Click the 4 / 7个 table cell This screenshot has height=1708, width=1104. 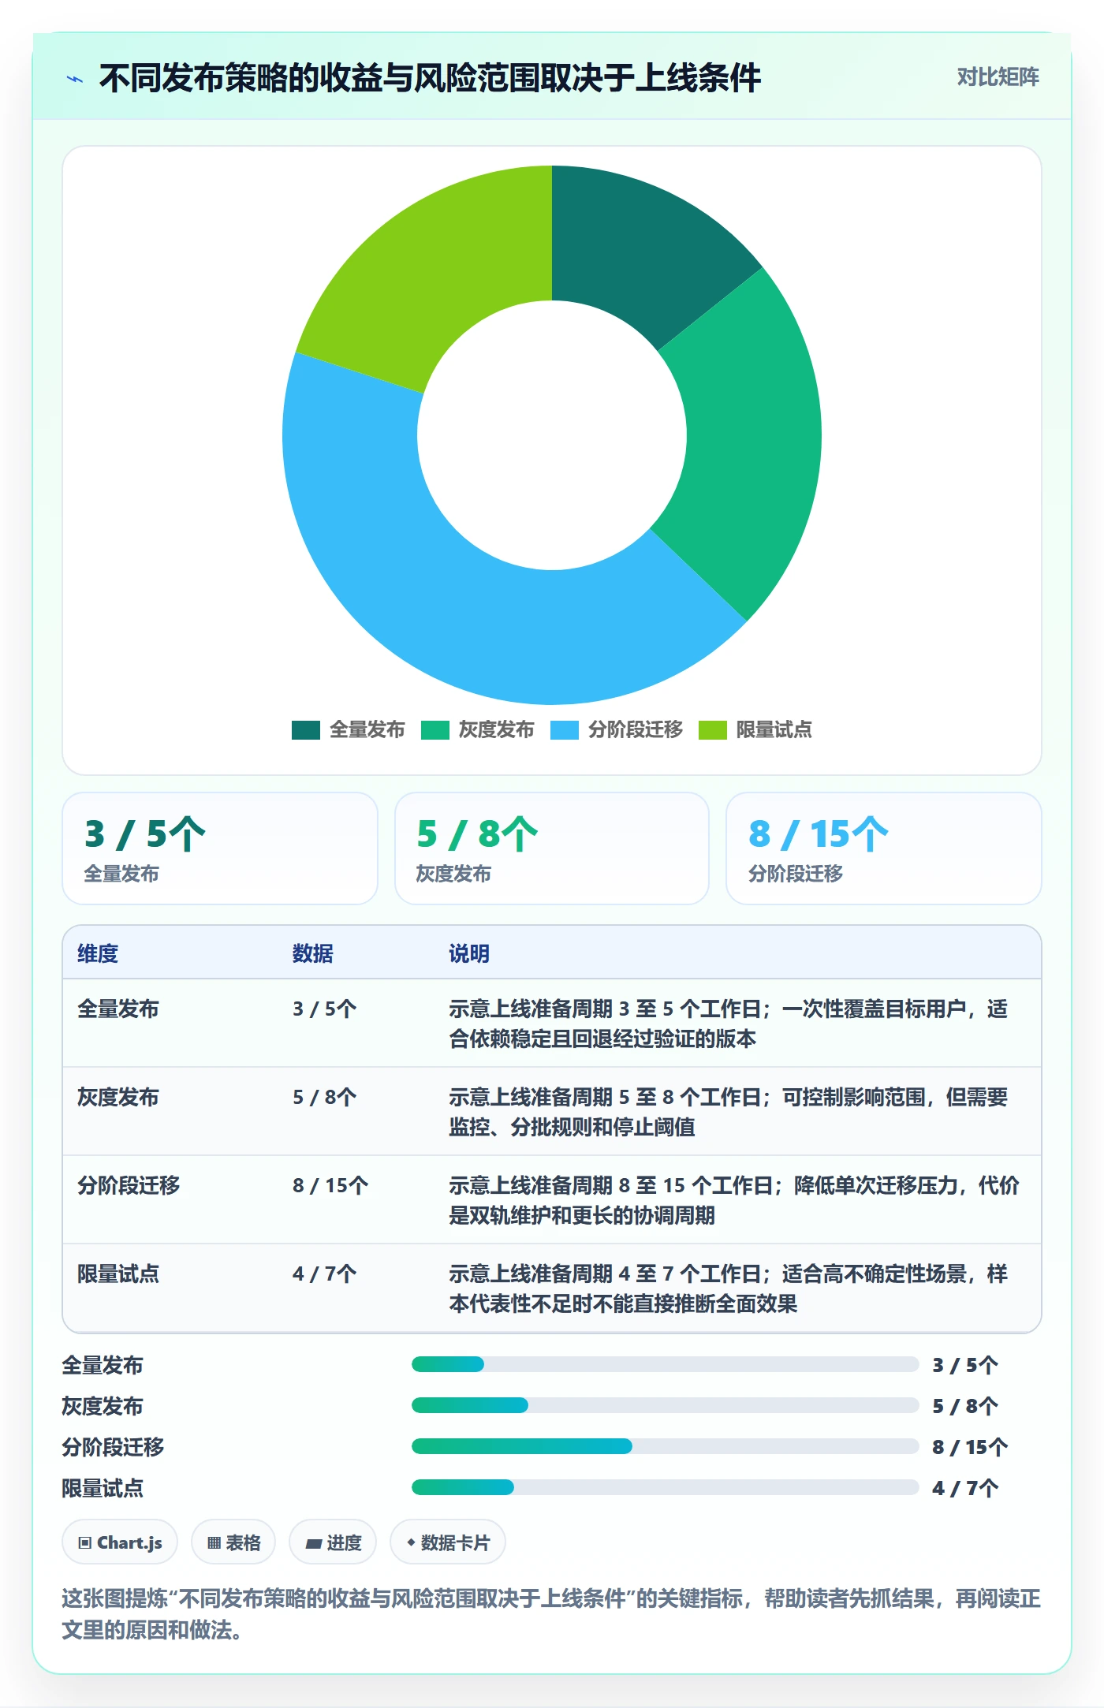click(325, 1274)
